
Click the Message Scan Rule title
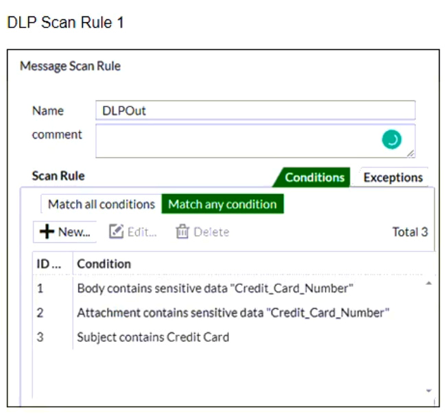(70, 67)
